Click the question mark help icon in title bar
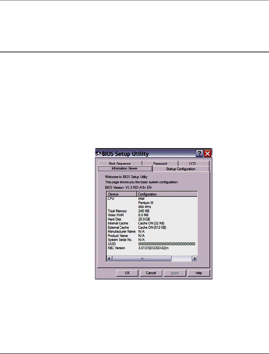269x354 pixels. tap(200, 154)
